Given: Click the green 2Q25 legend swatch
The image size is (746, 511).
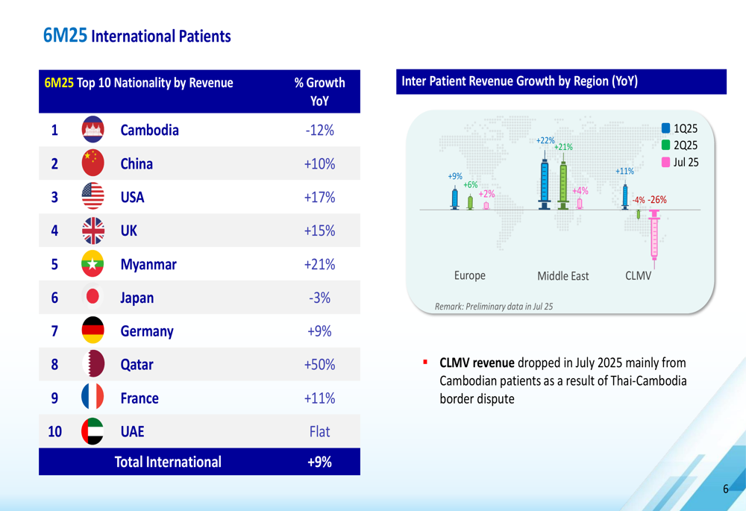Looking at the screenshot, I should 665,145.
